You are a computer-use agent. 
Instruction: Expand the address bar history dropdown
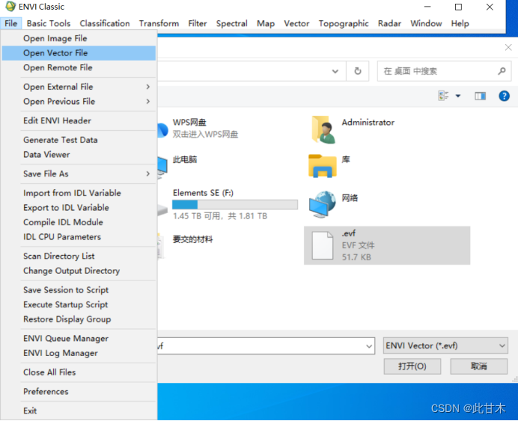[x=335, y=71]
